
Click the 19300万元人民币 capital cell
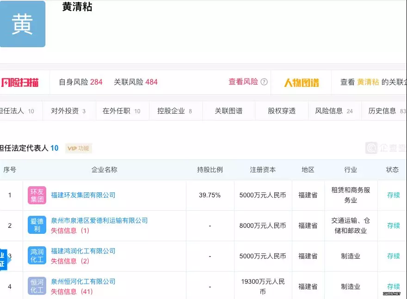pyautogui.click(x=263, y=287)
